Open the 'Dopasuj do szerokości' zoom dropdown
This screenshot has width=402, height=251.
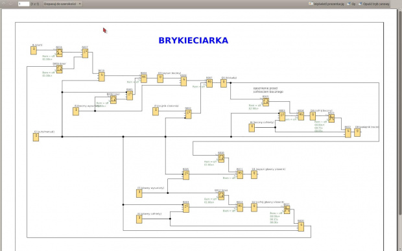[62, 4]
